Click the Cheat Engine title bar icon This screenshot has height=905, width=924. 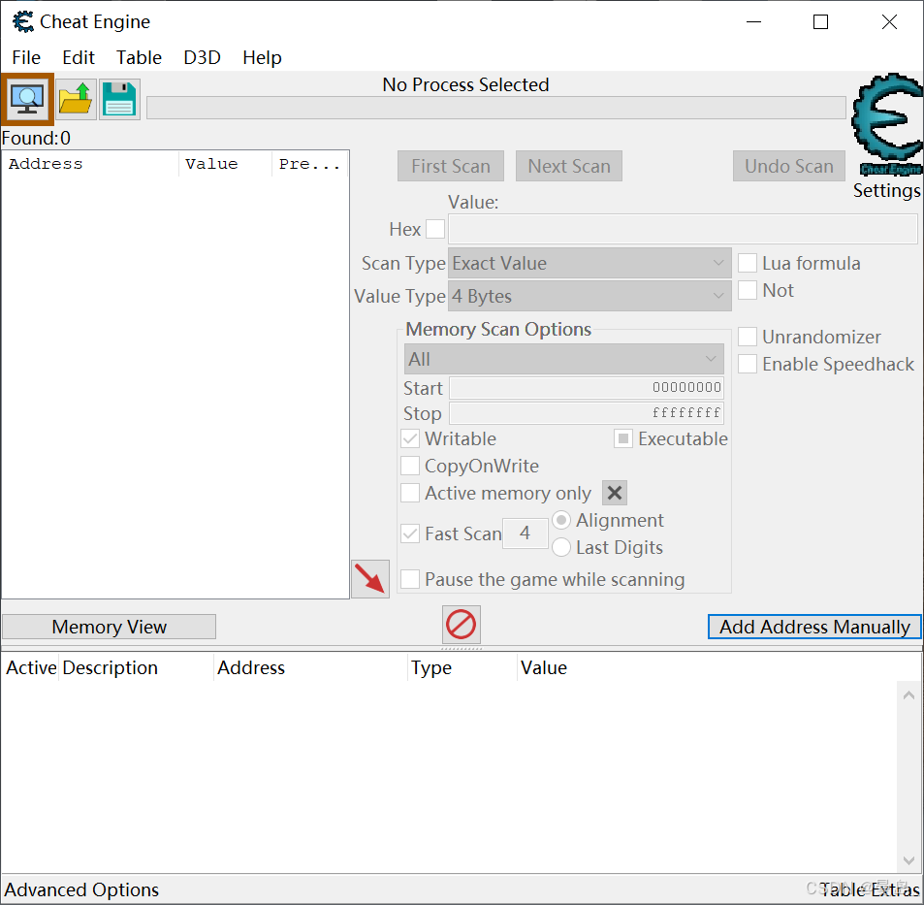(x=22, y=21)
